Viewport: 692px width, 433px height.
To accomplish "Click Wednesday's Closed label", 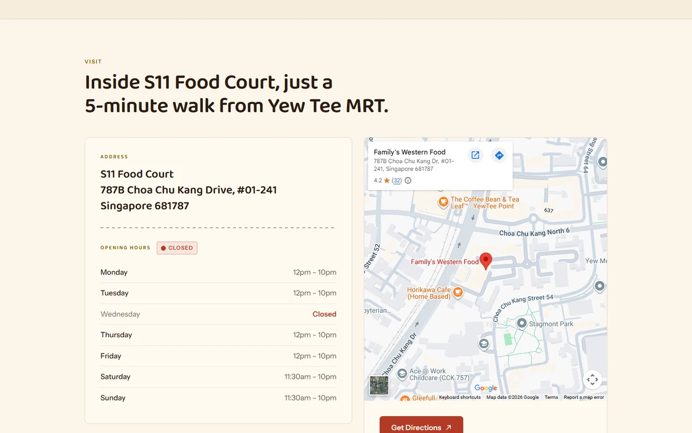I will (x=324, y=314).
